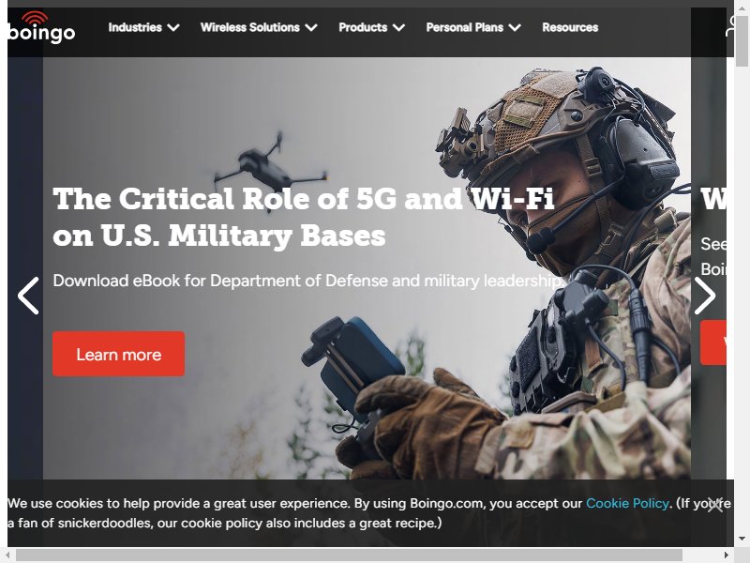Select the Wireless Solutions menu label

point(250,27)
